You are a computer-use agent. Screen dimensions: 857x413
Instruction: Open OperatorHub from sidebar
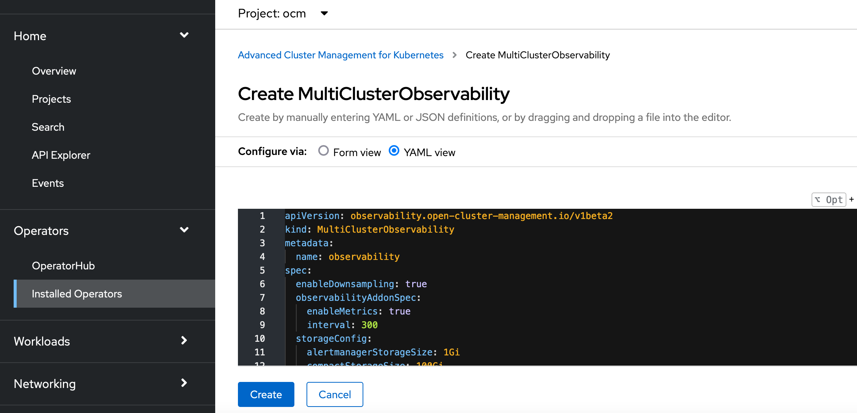click(x=63, y=265)
